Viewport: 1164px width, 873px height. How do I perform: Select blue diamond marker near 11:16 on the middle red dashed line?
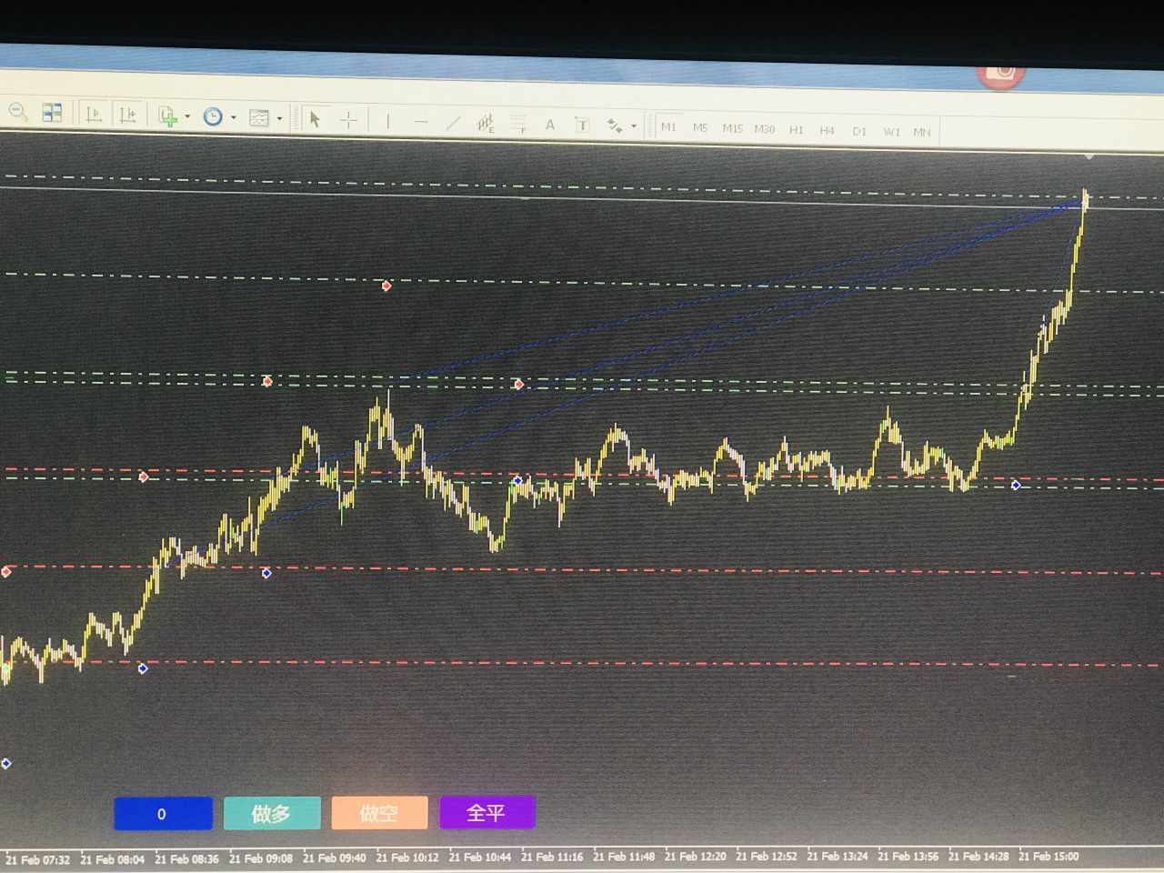click(518, 480)
